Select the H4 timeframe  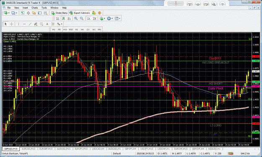82,30
